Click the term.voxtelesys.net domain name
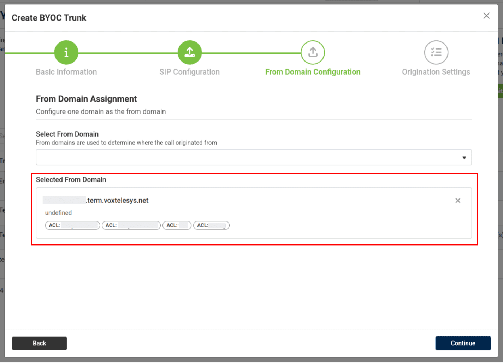 pos(117,201)
